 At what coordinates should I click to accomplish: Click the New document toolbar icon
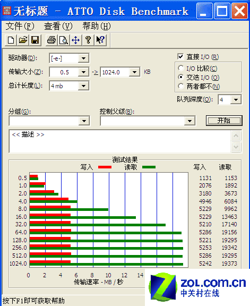click(11, 40)
